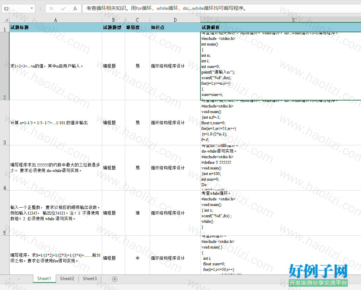The height and width of the screenshot is (290, 361).
Task: Click 编程题 cell in row 3
Action: coord(113,123)
